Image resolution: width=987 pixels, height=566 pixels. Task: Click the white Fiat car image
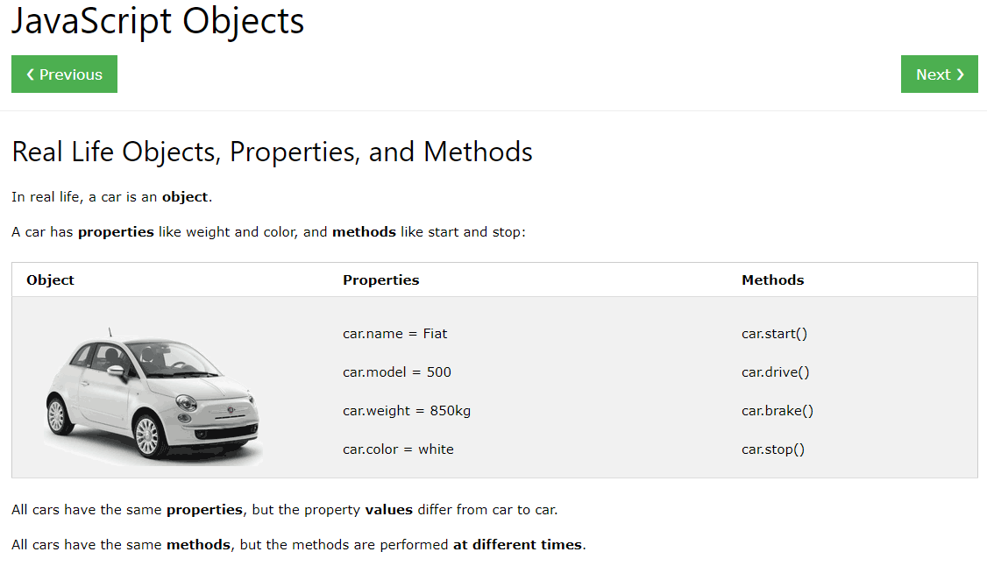click(x=153, y=395)
